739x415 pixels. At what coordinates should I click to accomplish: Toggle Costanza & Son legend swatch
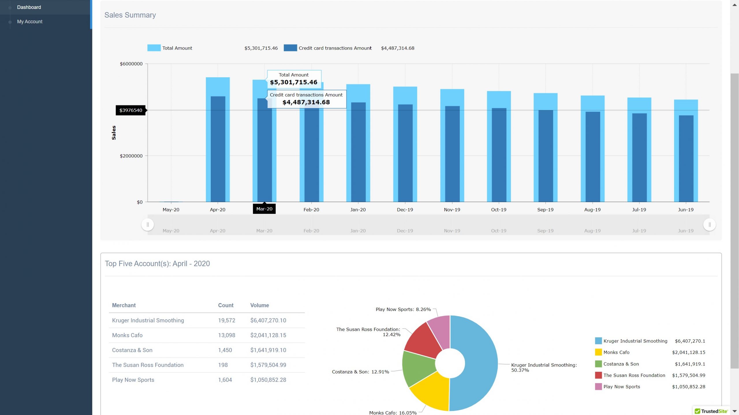598,364
